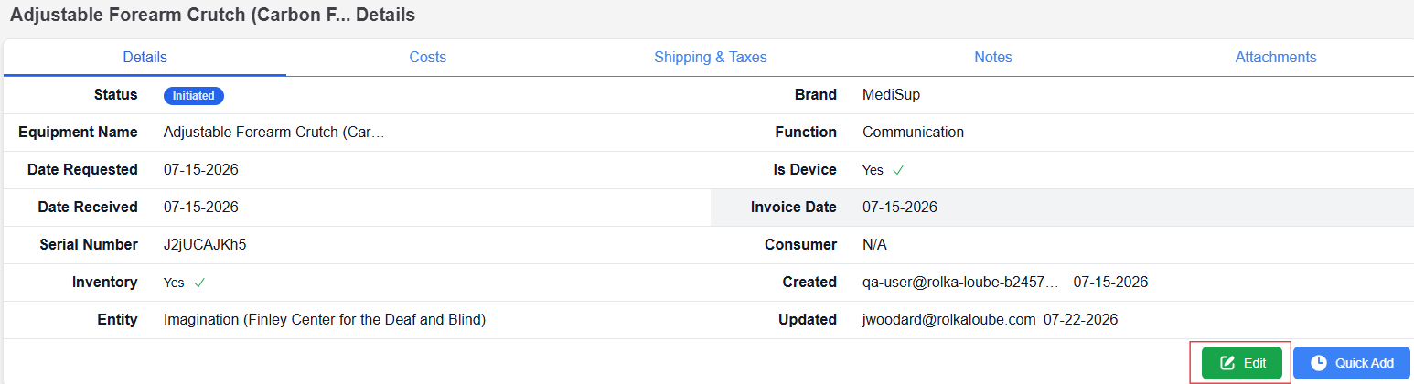
Task: Select the Details tab
Action: coord(145,57)
